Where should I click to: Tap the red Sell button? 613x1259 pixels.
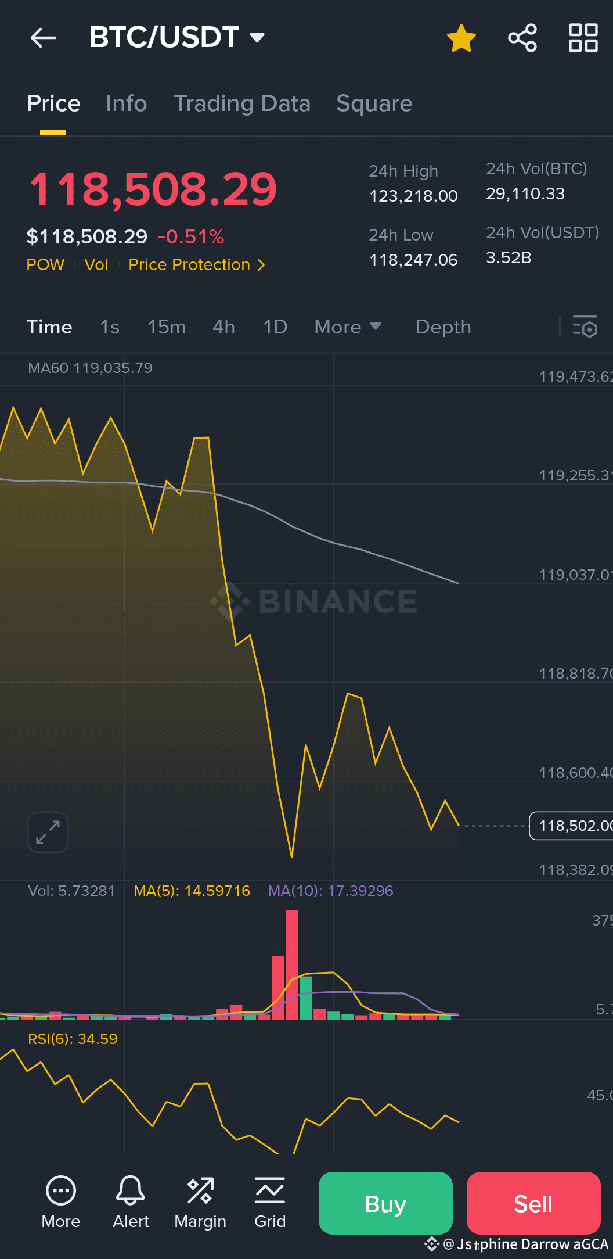(533, 1203)
